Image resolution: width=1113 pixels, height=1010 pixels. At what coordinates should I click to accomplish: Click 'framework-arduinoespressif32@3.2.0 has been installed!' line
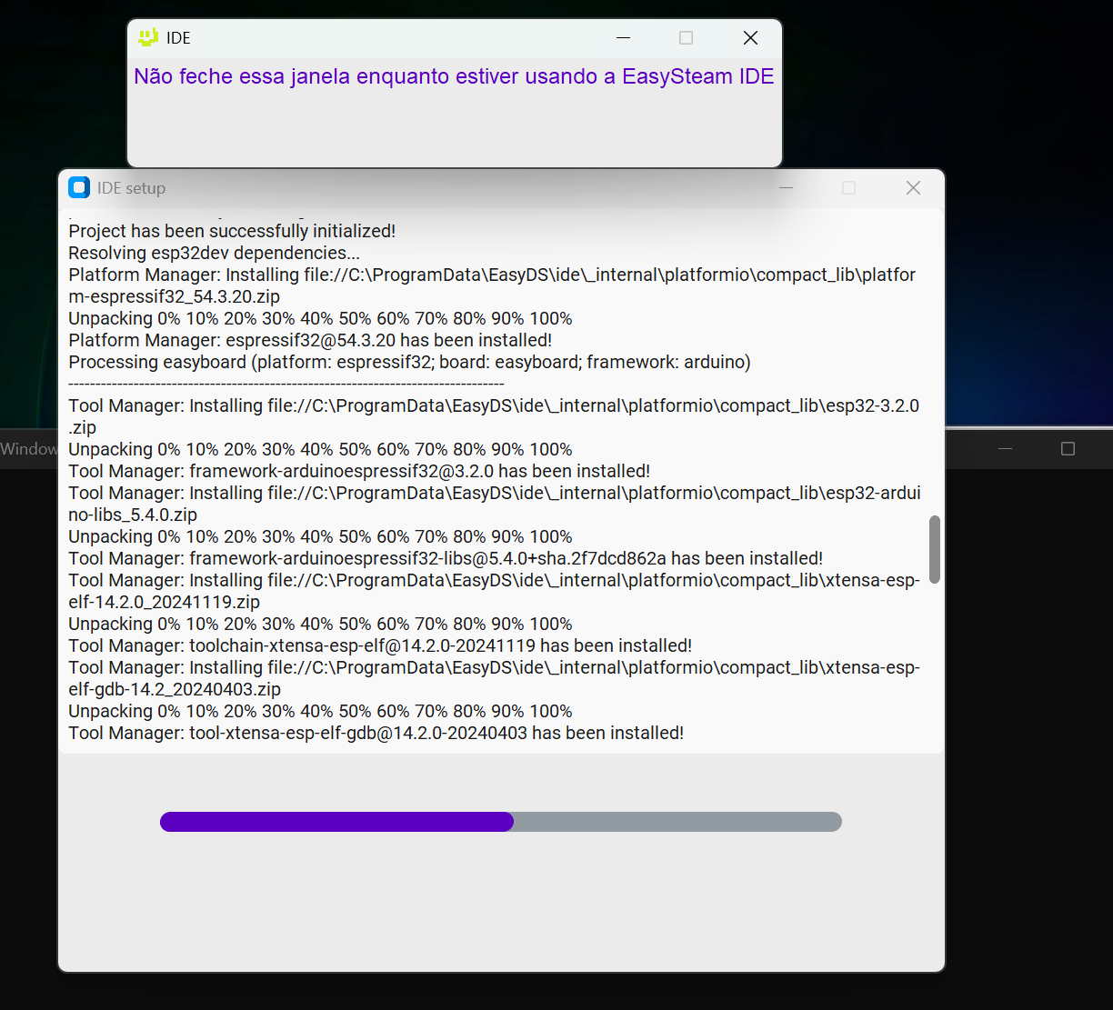359,471
